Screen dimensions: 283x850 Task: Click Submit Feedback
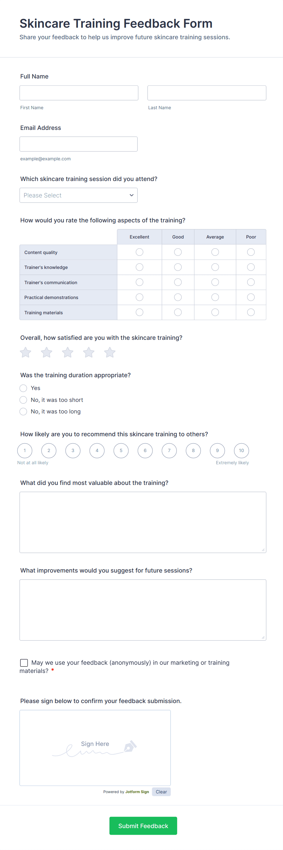pyautogui.click(x=143, y=826)
